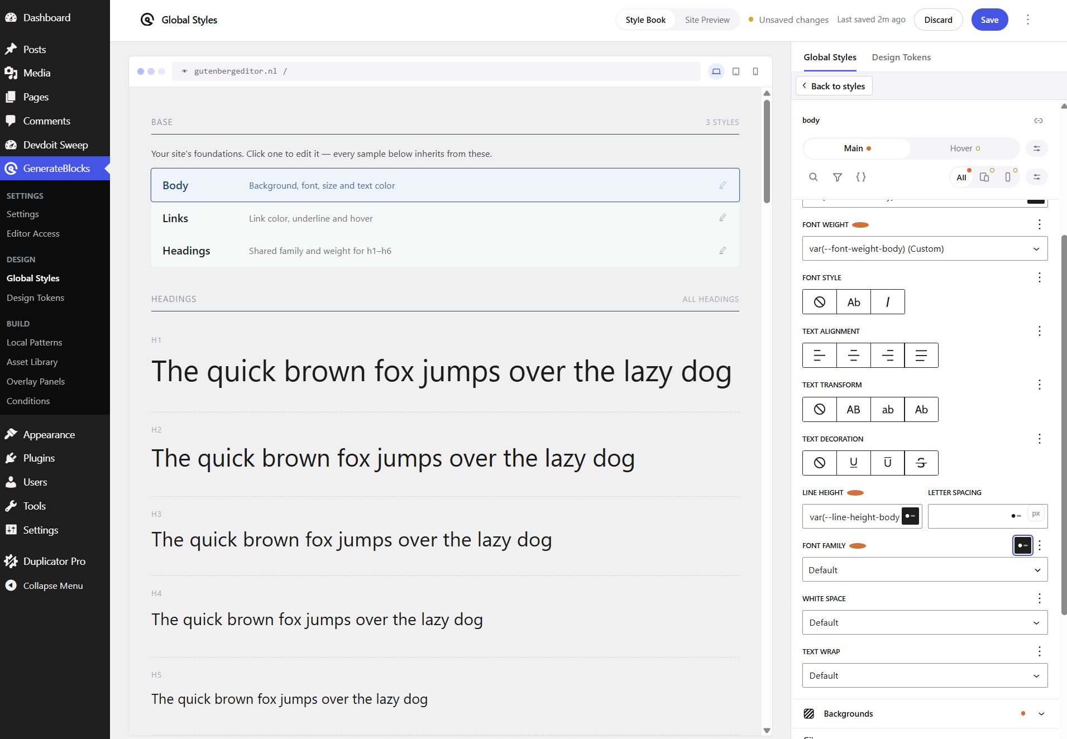The width and height of the screenshot is (1067, 739).
Task: Open the letter spacing px unit selector
Action: 1036,514
